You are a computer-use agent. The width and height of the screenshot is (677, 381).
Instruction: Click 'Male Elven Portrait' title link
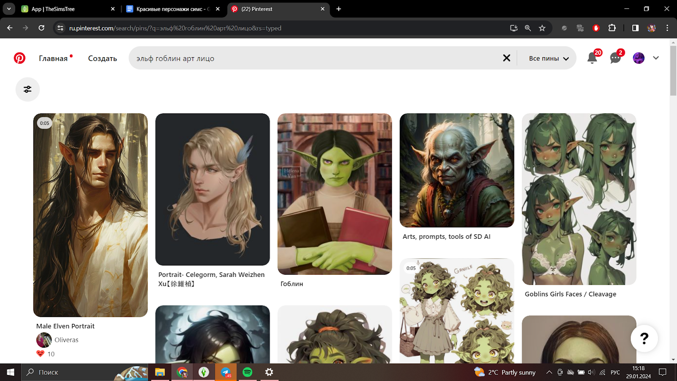tap(65, 326)
